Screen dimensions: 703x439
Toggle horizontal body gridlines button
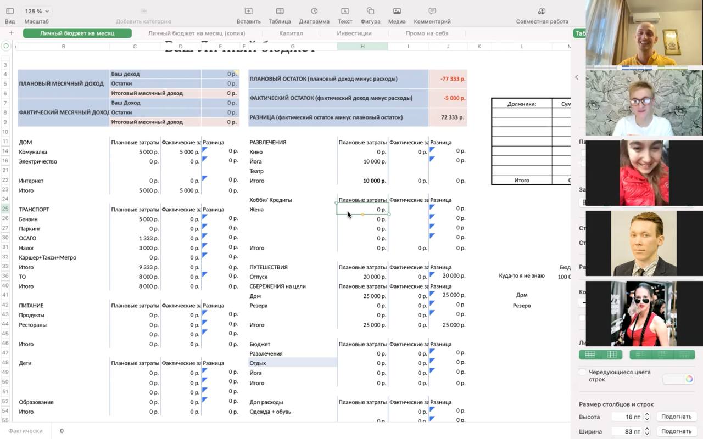point(590,354)
